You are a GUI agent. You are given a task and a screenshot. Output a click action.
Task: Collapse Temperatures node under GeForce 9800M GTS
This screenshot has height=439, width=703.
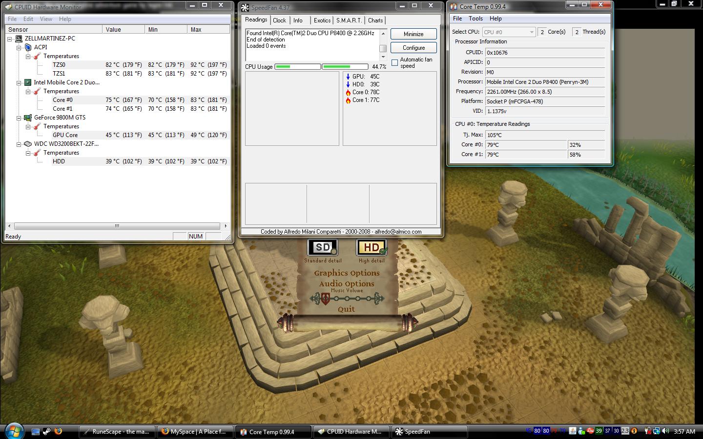coord(28,126)
